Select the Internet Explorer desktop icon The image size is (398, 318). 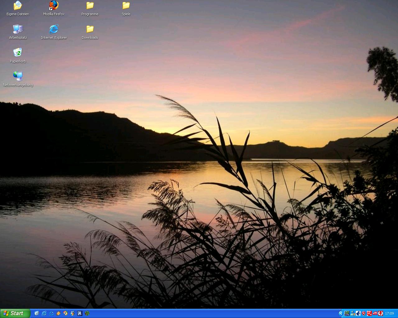point(54,29)
